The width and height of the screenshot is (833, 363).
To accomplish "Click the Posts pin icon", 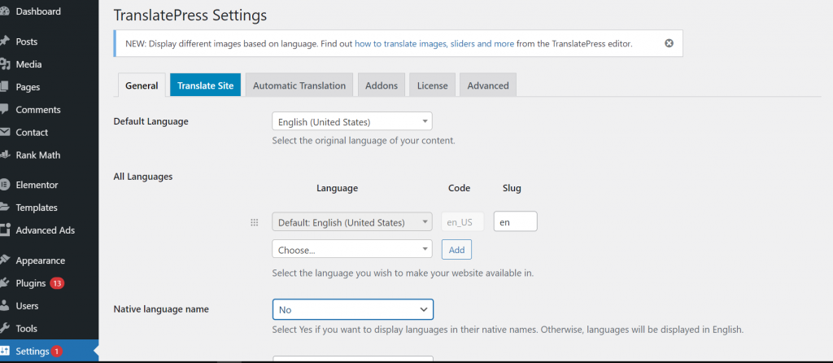I will (4, 42).
